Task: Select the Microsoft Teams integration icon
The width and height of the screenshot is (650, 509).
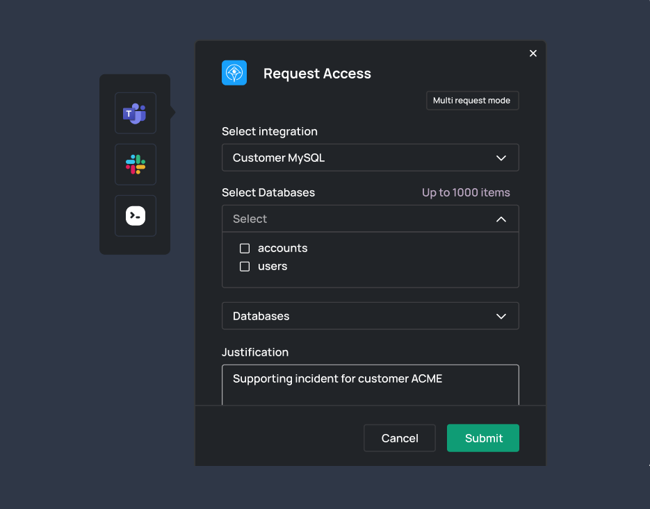Action: pos(135,113)
